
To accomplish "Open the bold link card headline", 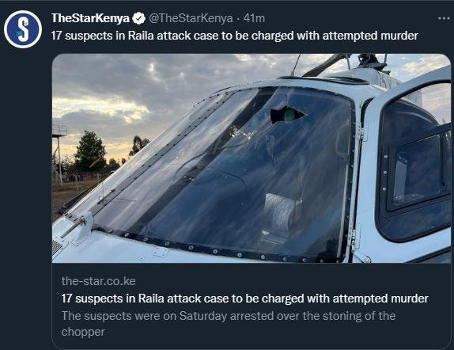I will point(244,299).
